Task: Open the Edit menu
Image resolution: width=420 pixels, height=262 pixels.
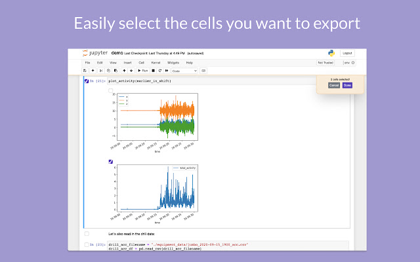Action: point(100,63)
